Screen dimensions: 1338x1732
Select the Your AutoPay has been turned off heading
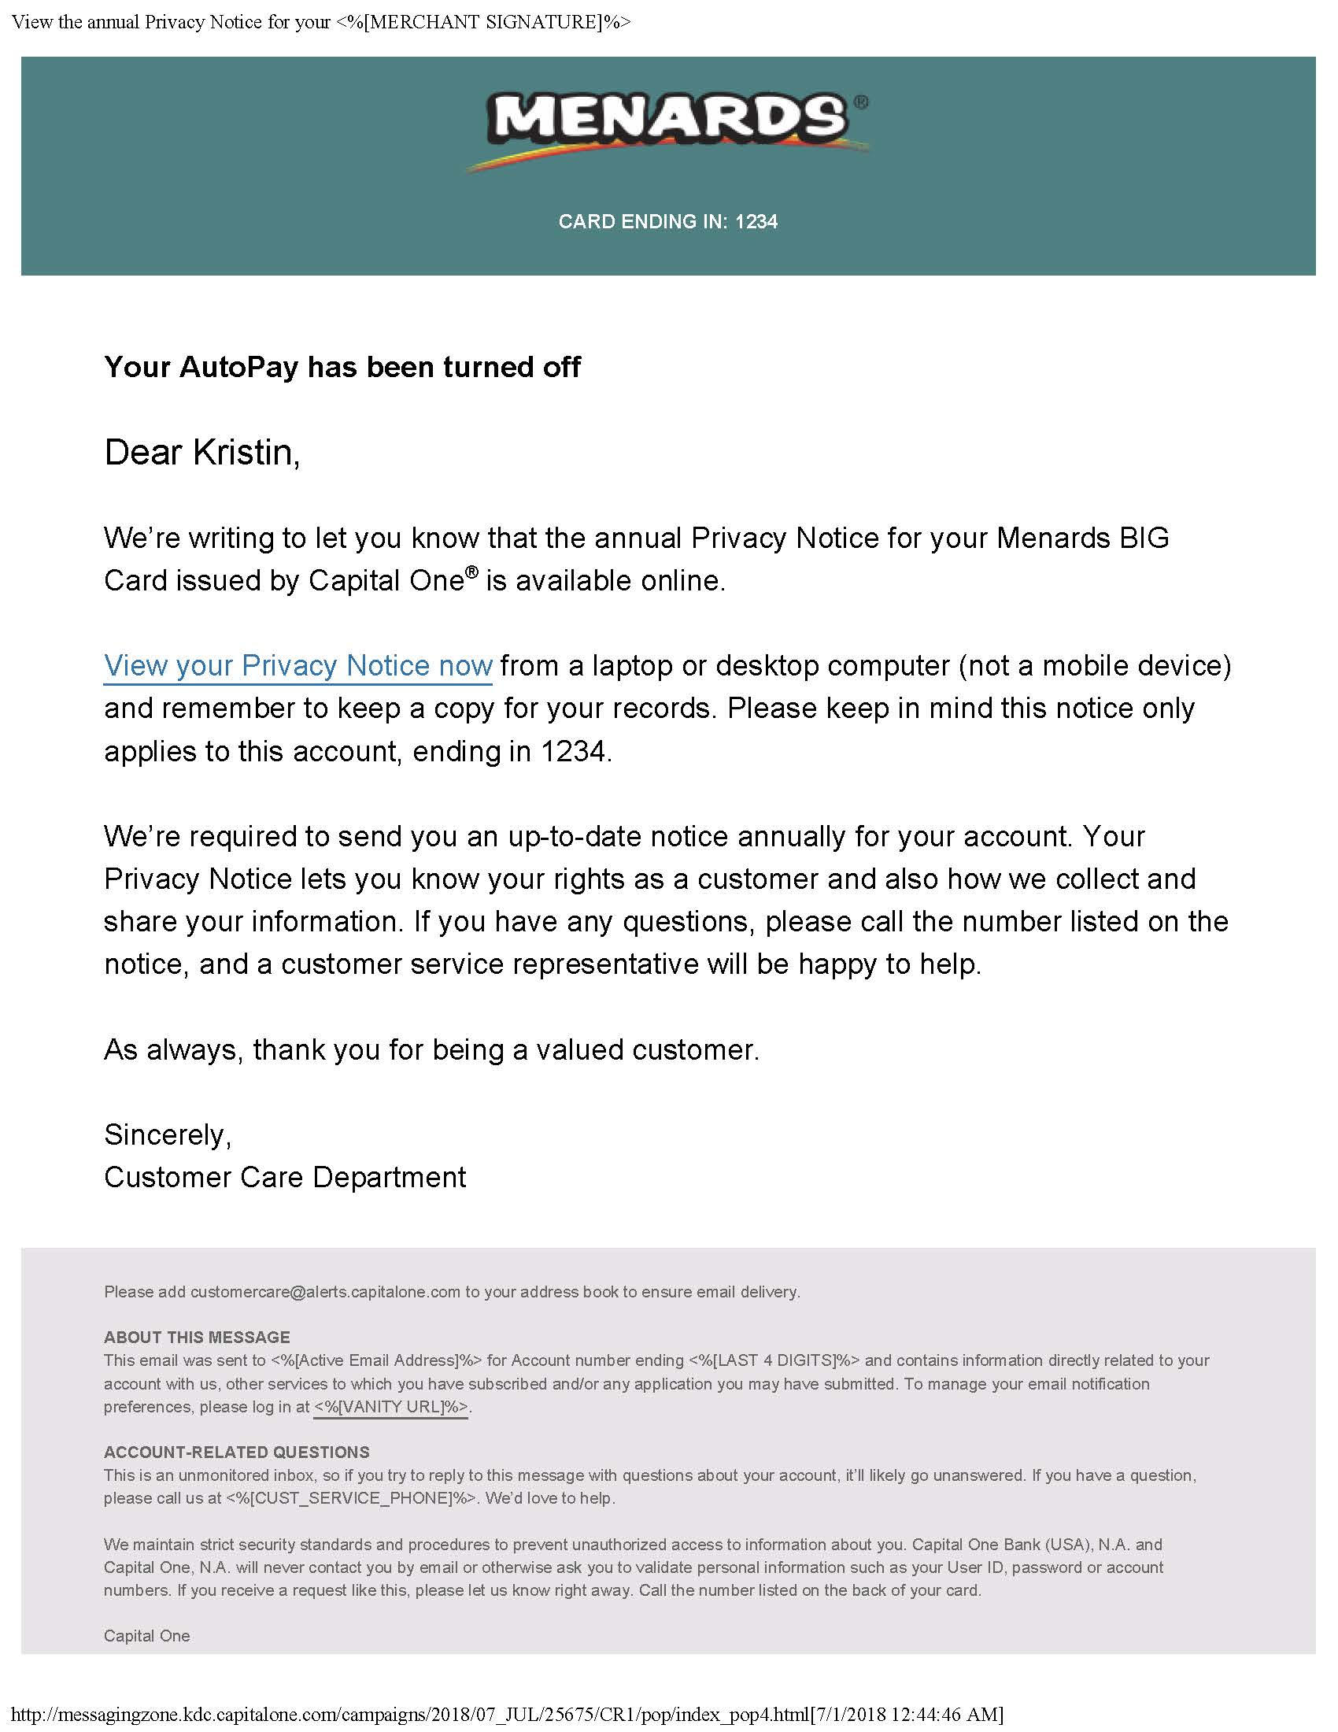tap(342, 367)
